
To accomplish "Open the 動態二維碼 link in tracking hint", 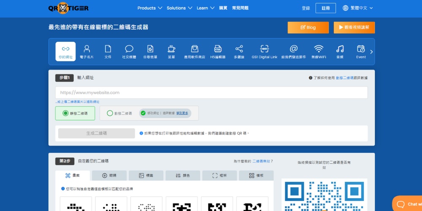I will [x=345, y=78].
